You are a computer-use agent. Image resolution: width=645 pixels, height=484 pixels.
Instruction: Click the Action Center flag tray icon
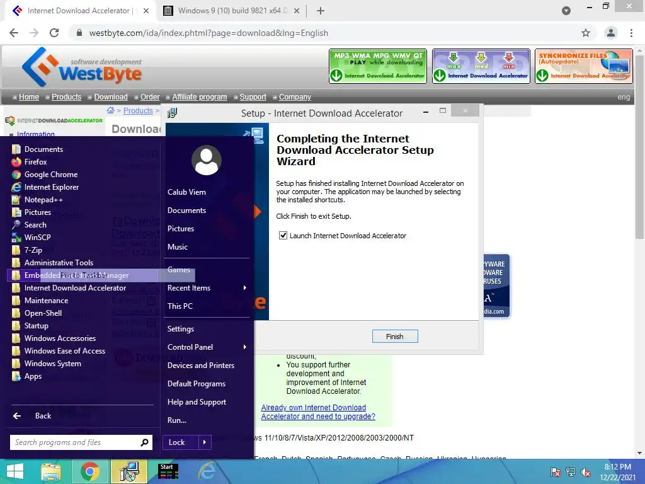pyautogui.click(x=556, y=473)
